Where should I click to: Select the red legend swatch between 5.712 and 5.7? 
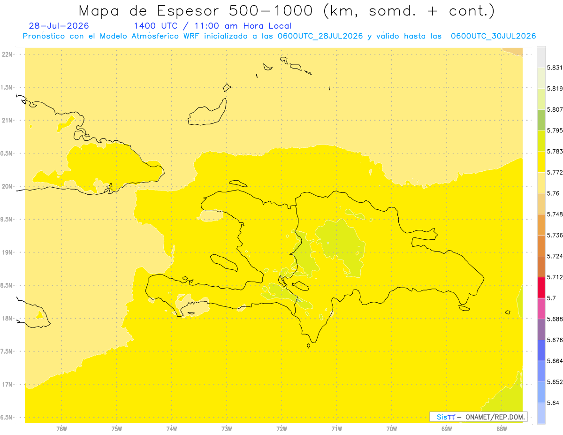pyautogui.click(x=541, y=287)
